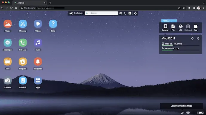The height and width of the screenshot is (115, 206).
Task: Open device detail info icon
Action: click(x=198, y=39)
